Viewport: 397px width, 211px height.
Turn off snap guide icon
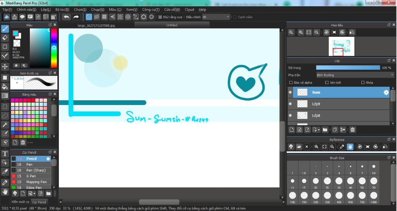pyautogui.click(x=89, y=17)
